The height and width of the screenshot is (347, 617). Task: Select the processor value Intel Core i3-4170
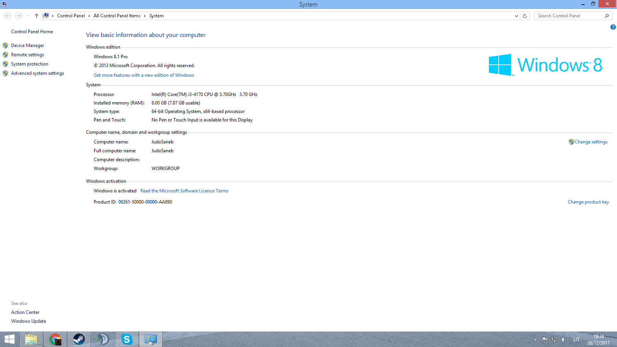[204, 94]
